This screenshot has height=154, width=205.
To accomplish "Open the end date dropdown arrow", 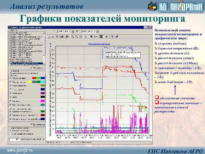I will pyautogui.click(x=97, y=32).
